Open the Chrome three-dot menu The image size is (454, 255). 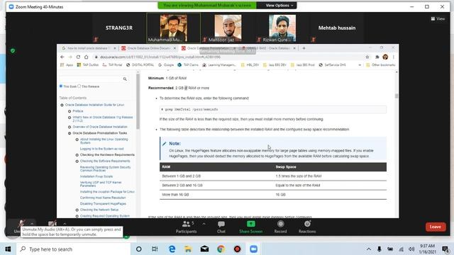(393, 57)
